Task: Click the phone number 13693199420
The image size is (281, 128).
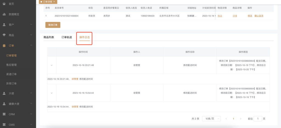Action: coord(147,16)
